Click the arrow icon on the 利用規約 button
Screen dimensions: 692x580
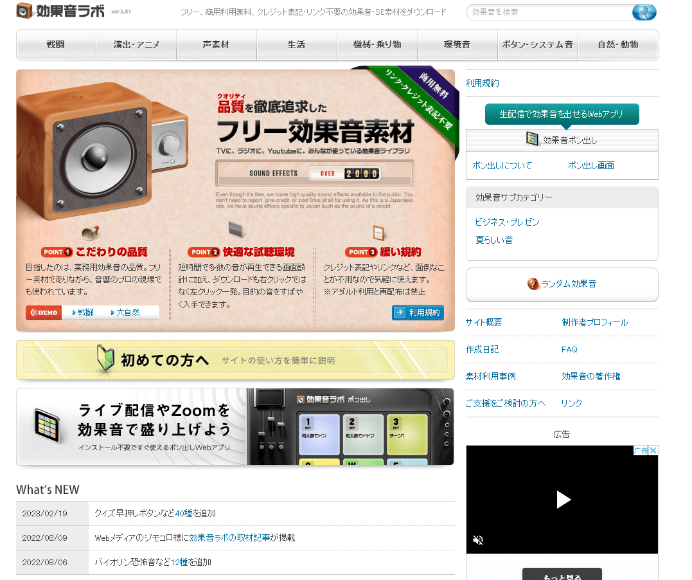click(x=400, y=313)
